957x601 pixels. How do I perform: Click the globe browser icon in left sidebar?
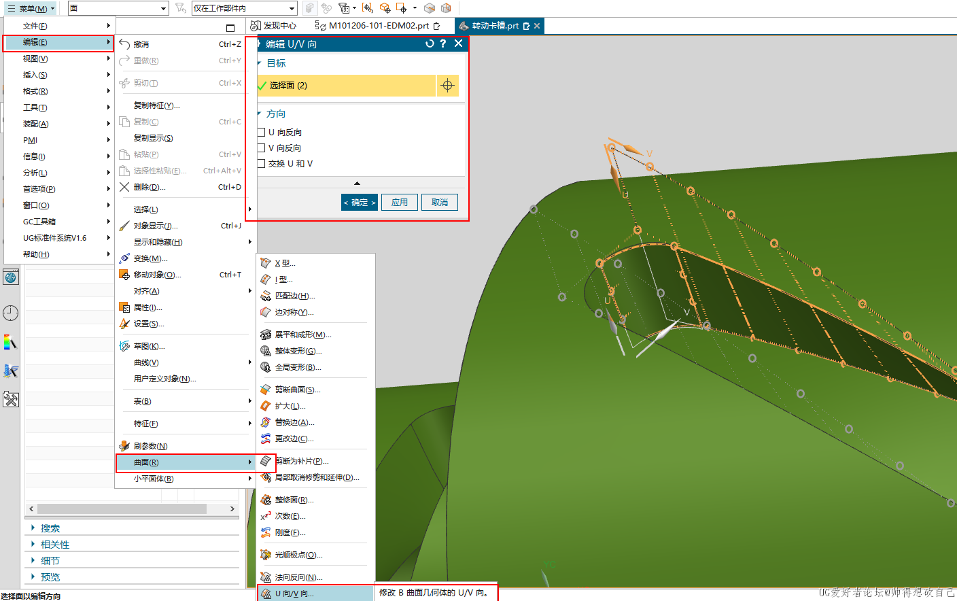point(10,277)
